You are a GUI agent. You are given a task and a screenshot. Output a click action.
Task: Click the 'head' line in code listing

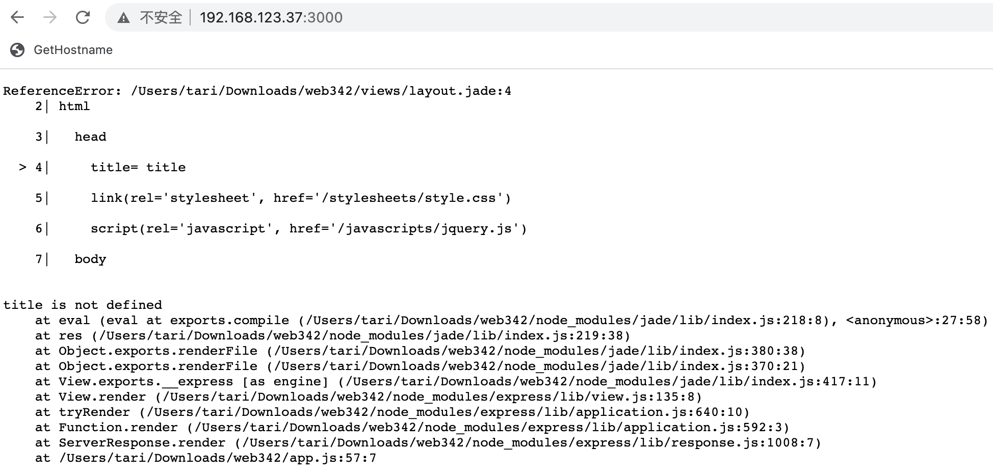tap(71, 137)
